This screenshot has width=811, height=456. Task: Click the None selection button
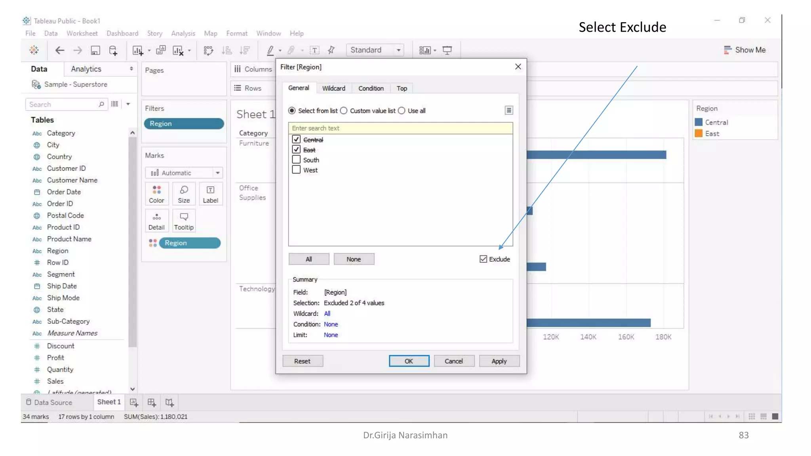354,259
